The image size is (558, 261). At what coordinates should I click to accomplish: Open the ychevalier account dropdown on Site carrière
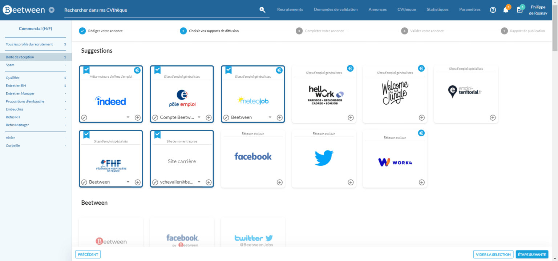pos(199,182)
